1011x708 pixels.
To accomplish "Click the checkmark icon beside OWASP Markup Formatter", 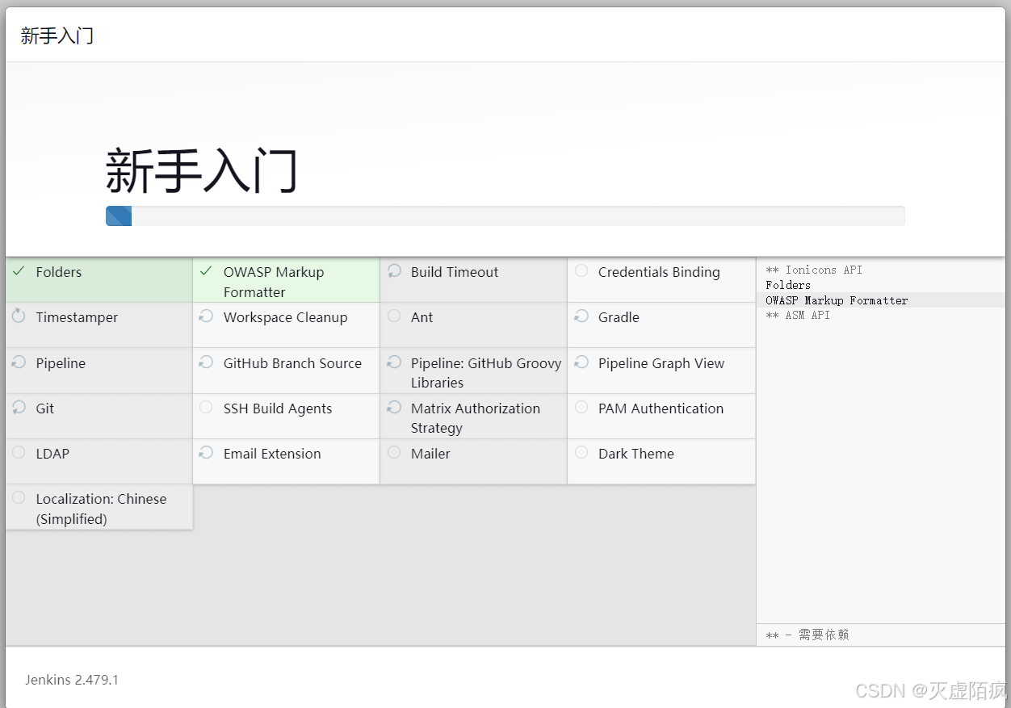I will pos(206,271).
